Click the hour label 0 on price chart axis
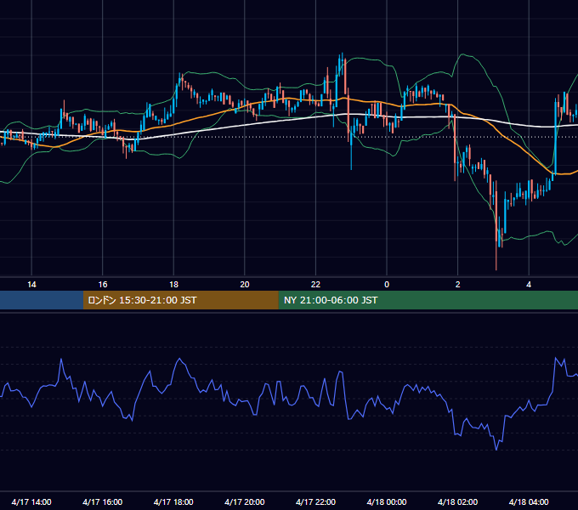This screenshot has width=578, height=510. (x=387, y=285)
